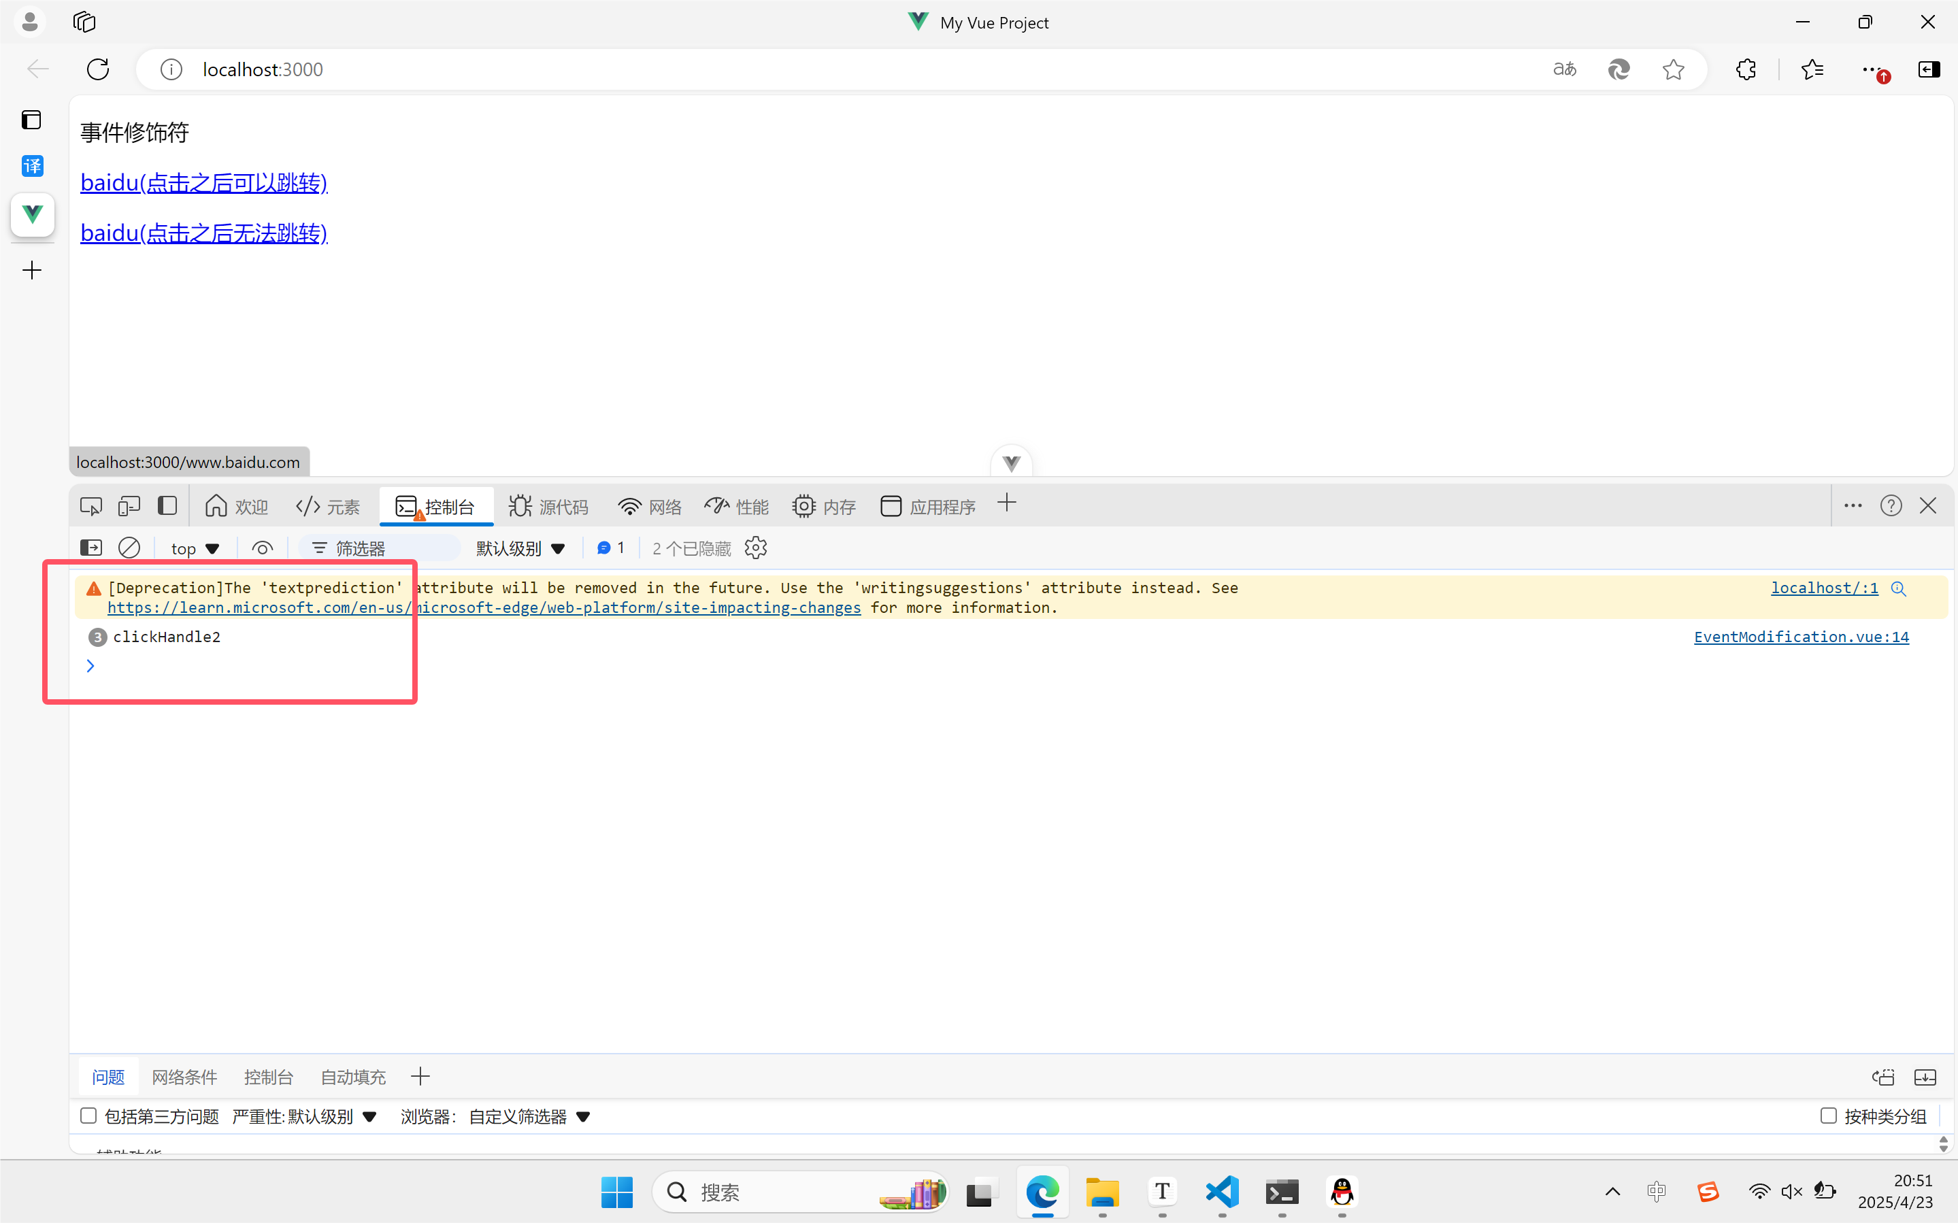Open console settings gear icon
The image size is (1958, 1223).
click(755, 548)
